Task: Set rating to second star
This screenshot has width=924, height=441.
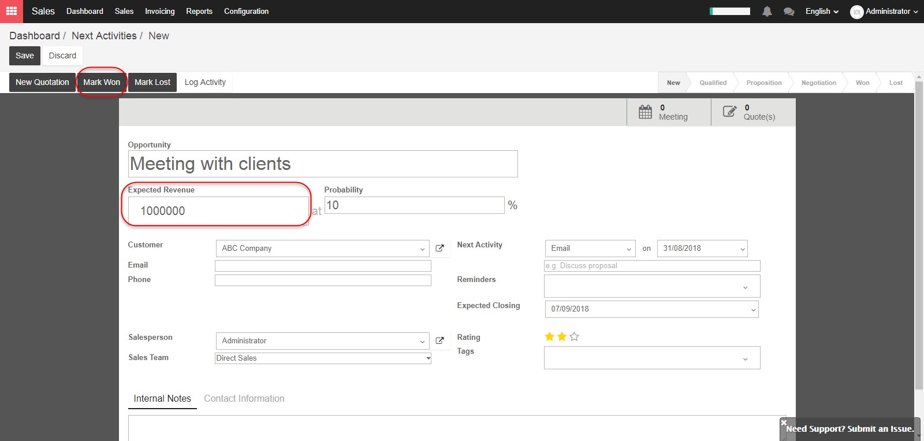Action: tap(561, 336)
